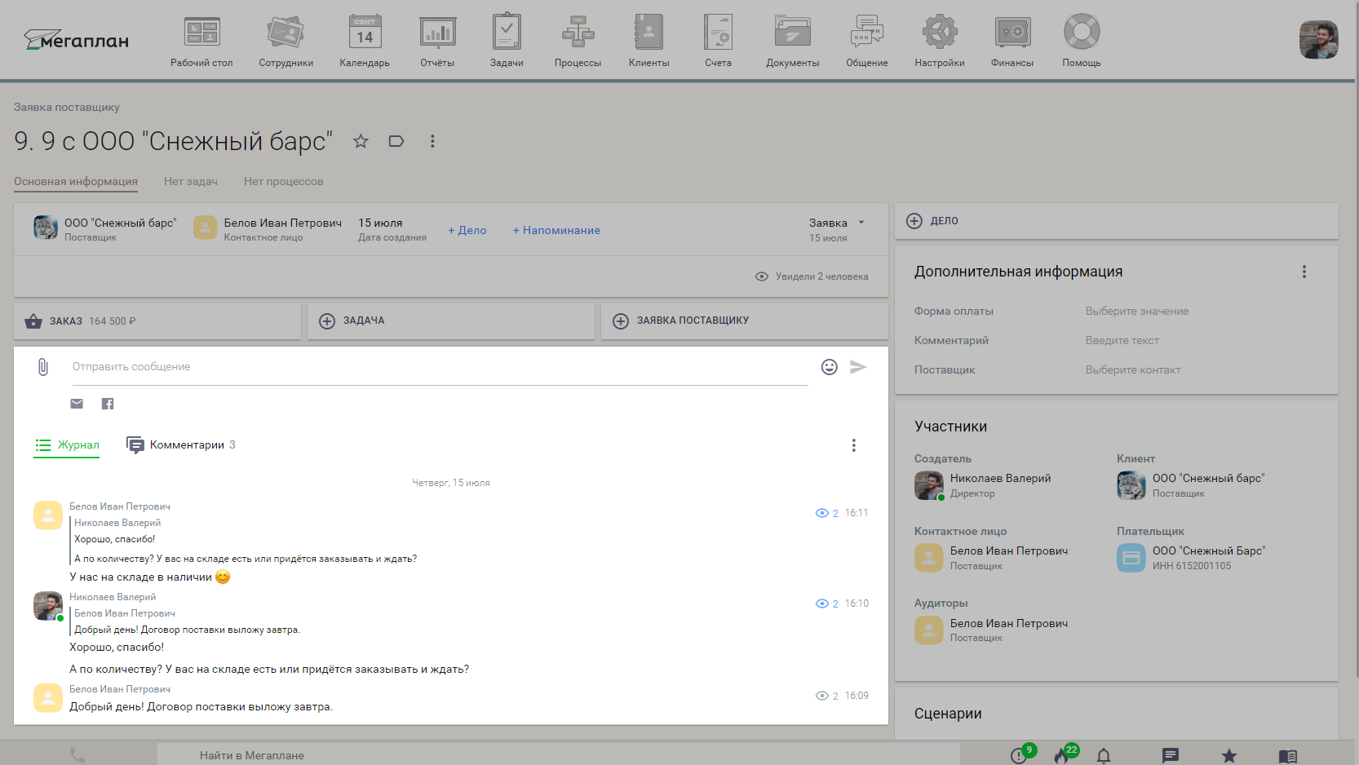The width and height of the screenshot is (1359, 765).
Task: Mark deal as favorite with star icon
Action: [x=361, y=141]
